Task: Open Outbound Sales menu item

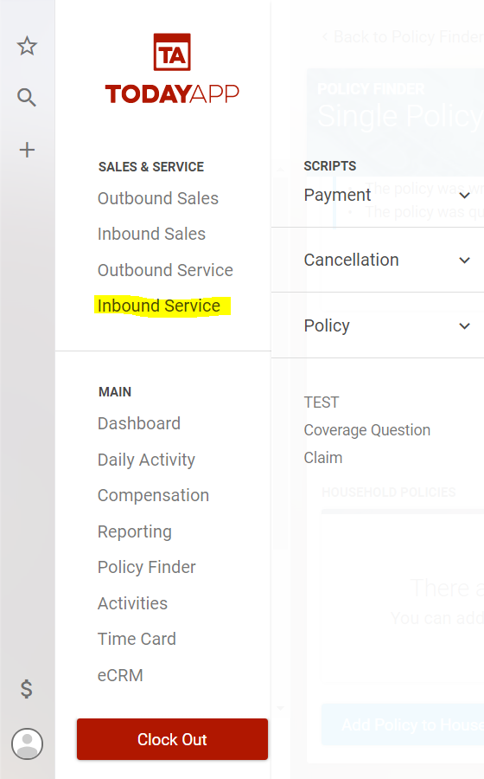Action: click(157, 198)
